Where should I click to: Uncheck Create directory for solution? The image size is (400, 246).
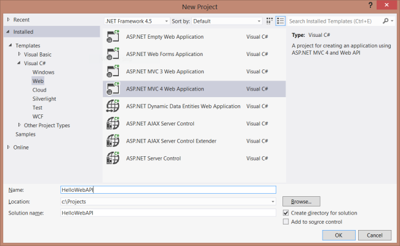[286, 213]
